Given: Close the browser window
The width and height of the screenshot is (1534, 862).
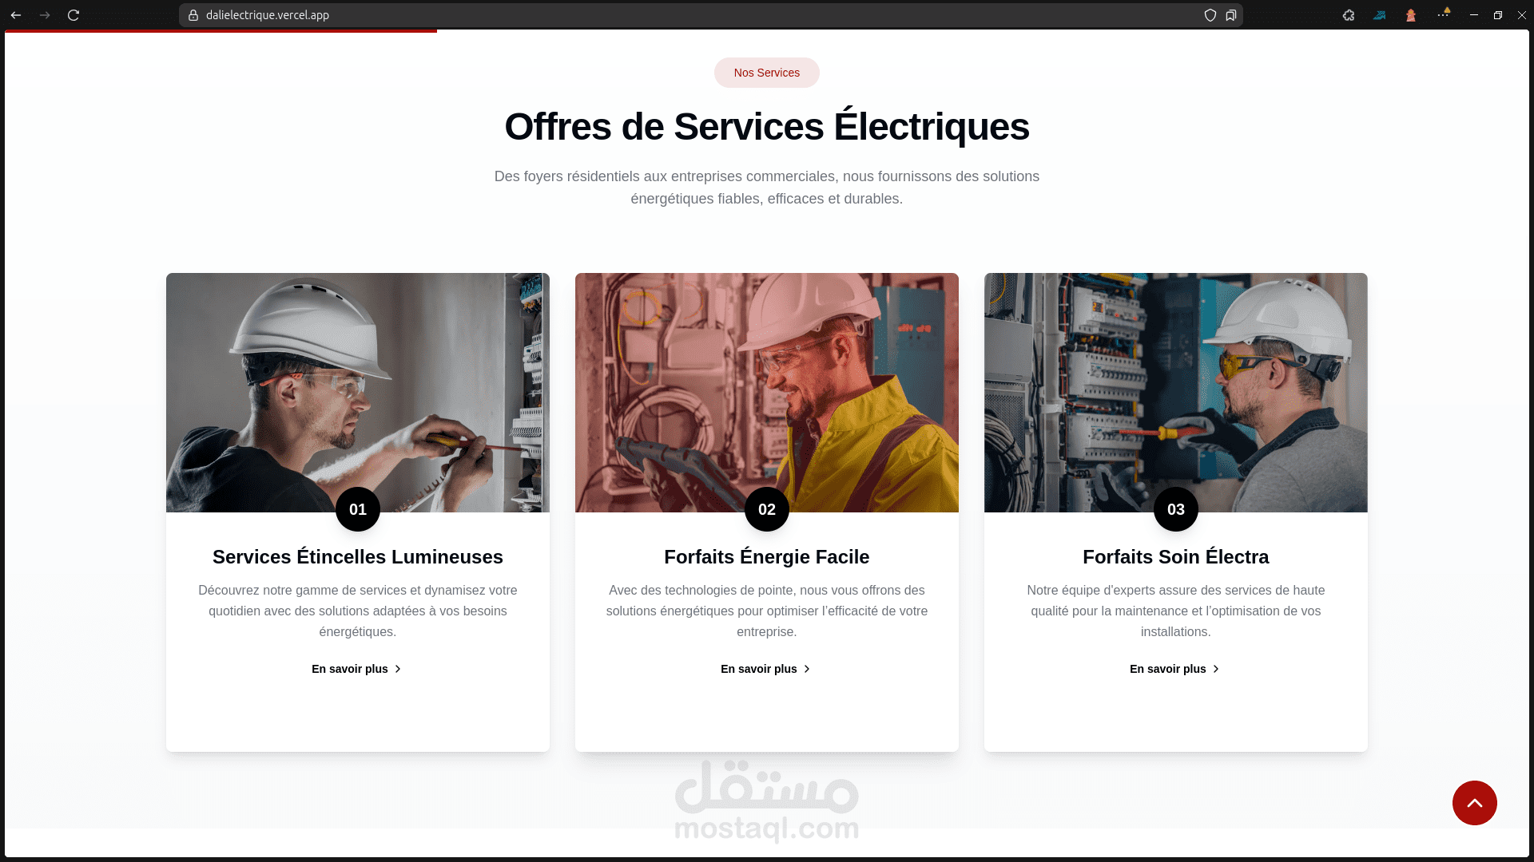Looking at the screenshot, I should point(1522,15).
